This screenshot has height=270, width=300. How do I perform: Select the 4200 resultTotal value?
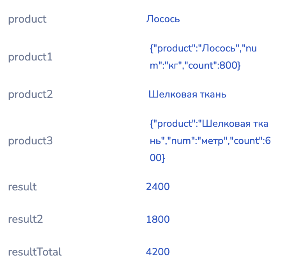point(158,252)
